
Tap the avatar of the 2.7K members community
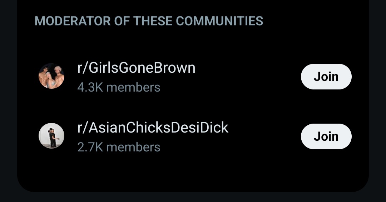click(x=51, y=136)
